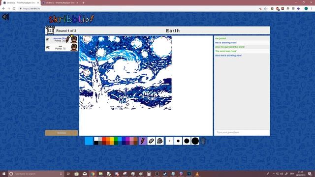Switch to the first skribbl.io browser tab

[x=20, y=3]
